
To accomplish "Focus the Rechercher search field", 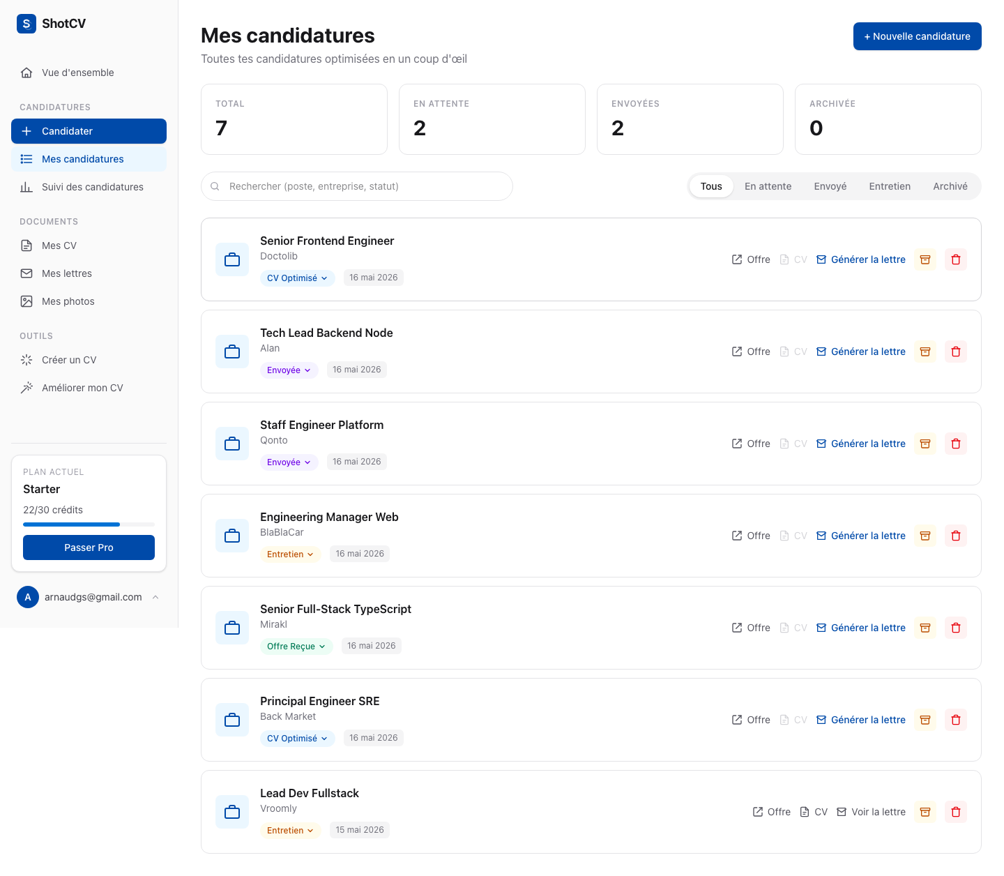I will (x=356, y=186).
